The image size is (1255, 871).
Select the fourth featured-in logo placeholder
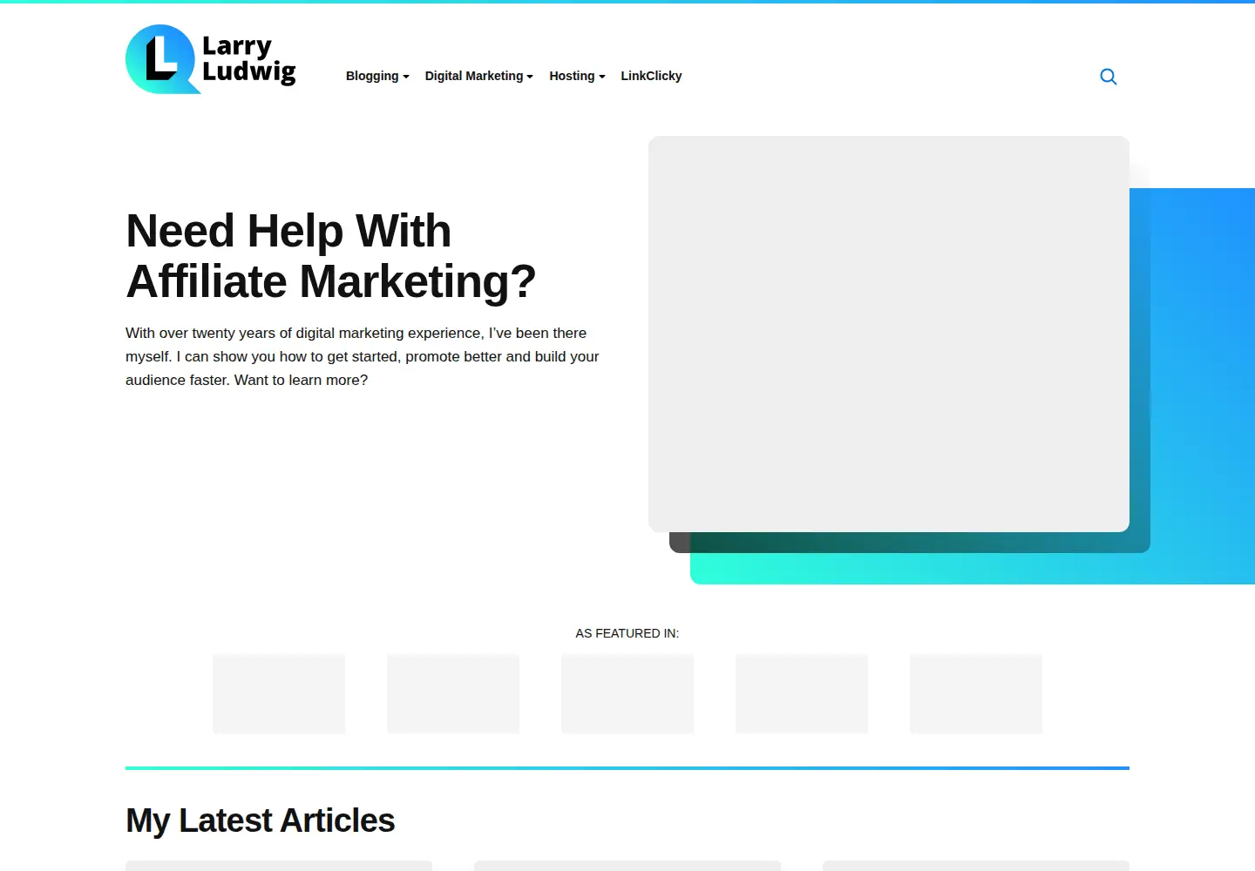(x=802, y=693)
